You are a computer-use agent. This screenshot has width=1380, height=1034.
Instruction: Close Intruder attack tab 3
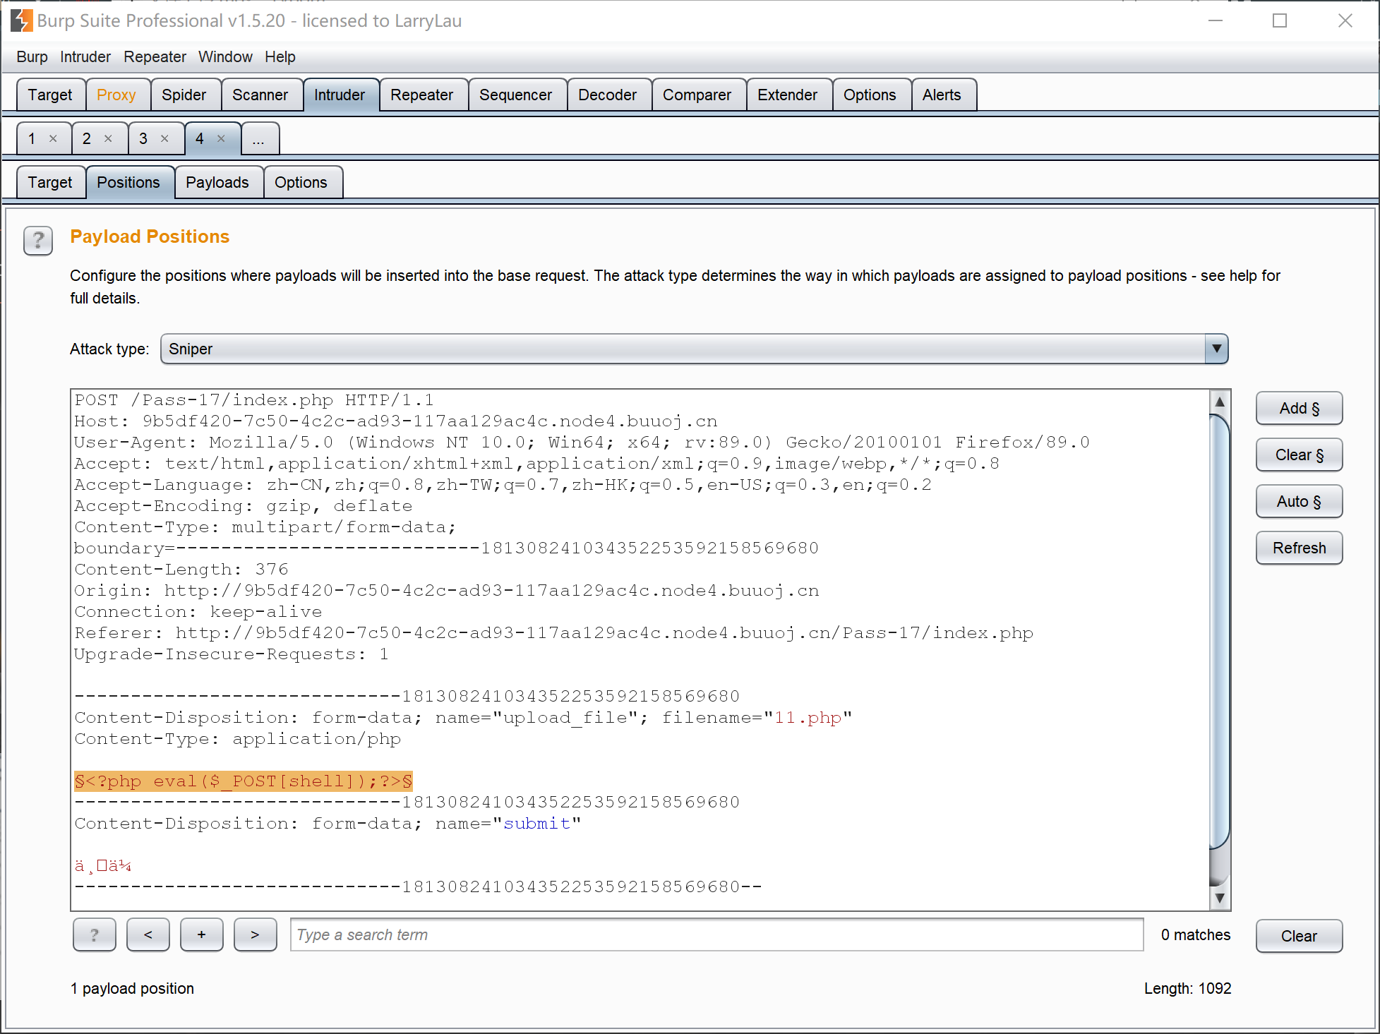pyautogui.click(x=164, y=139)
